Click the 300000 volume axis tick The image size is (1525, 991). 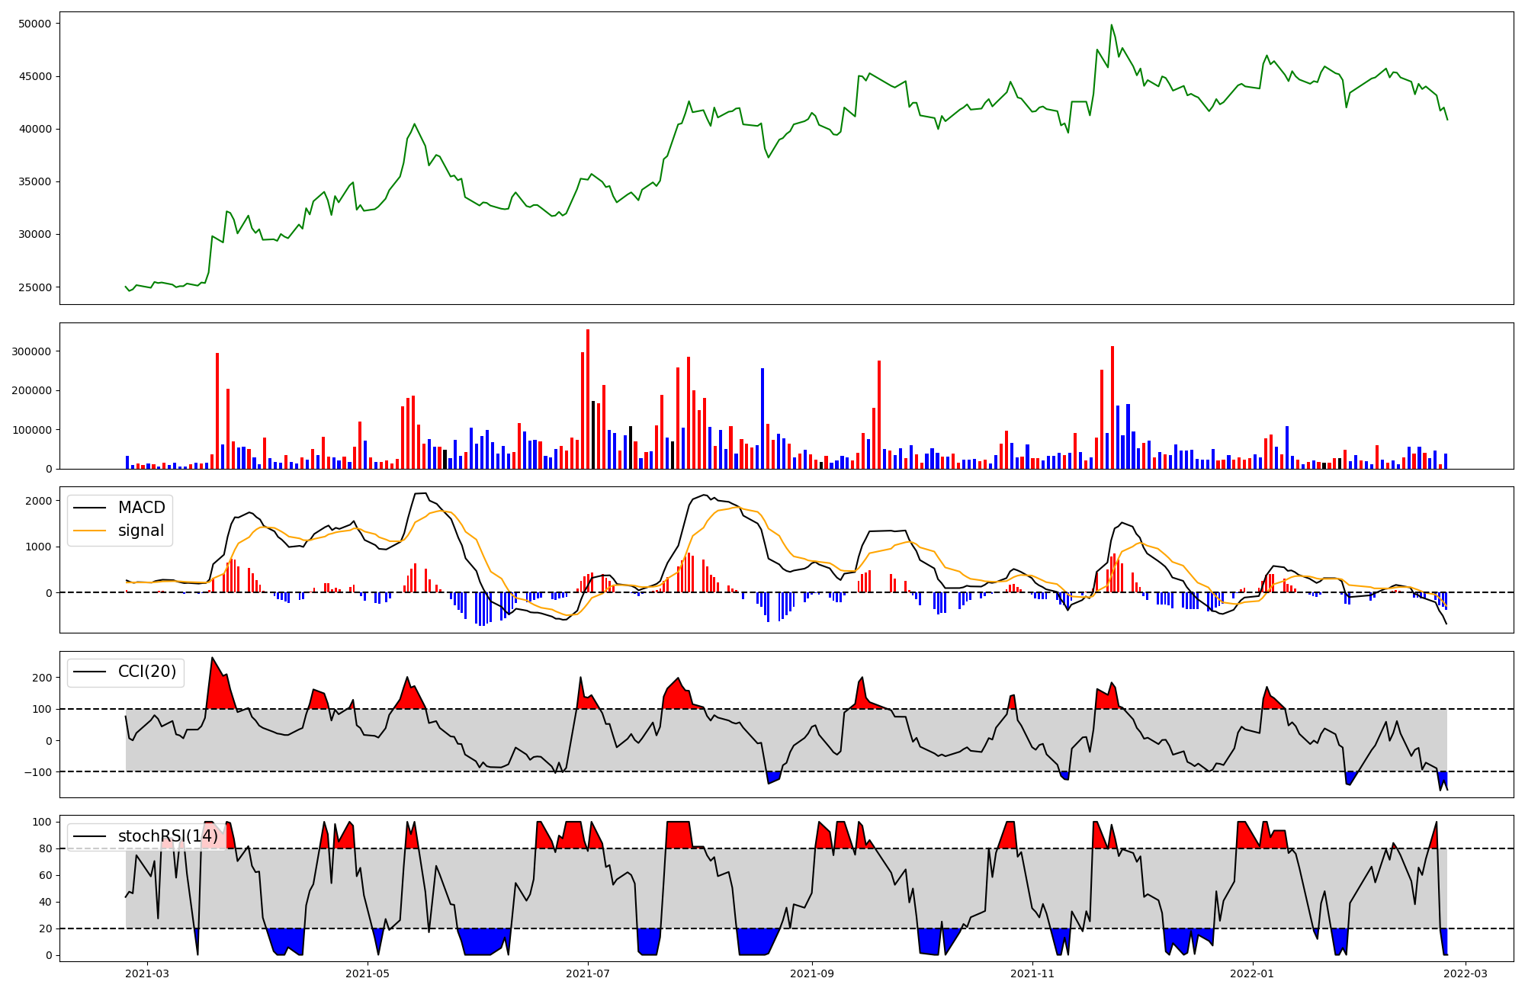(x=31, y=351)
